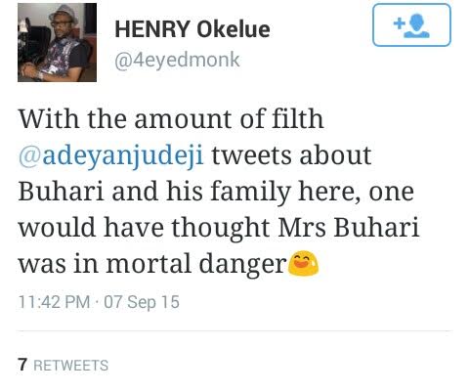Open Henry Okelue's profile picture
The height and width of the screenshot is (392, 469).
point(57,42)
